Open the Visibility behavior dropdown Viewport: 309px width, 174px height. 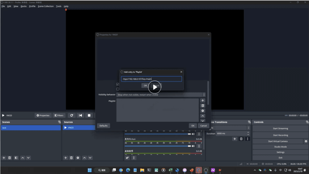point(161,95)
